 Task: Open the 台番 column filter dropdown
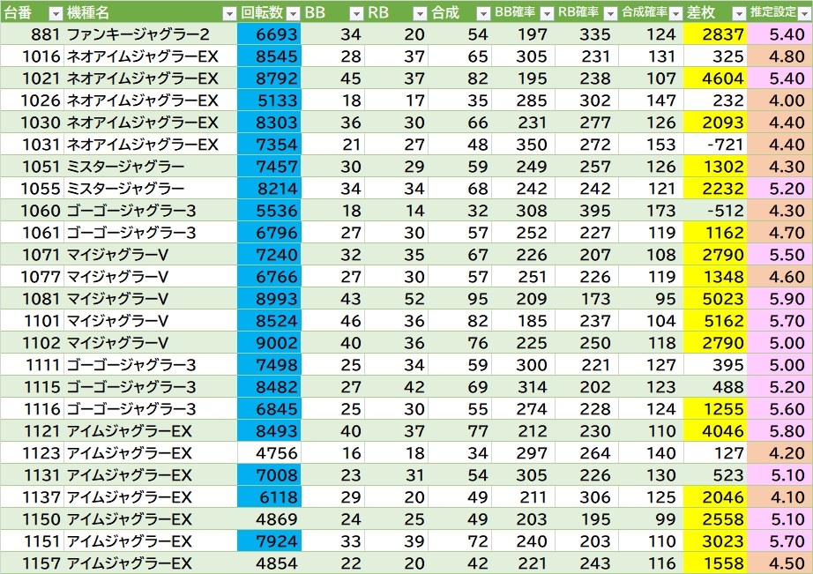[56, 13]
